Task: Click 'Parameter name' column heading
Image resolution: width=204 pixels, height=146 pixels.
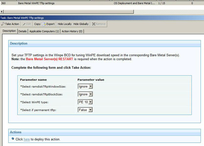Action: pos(33,80)
